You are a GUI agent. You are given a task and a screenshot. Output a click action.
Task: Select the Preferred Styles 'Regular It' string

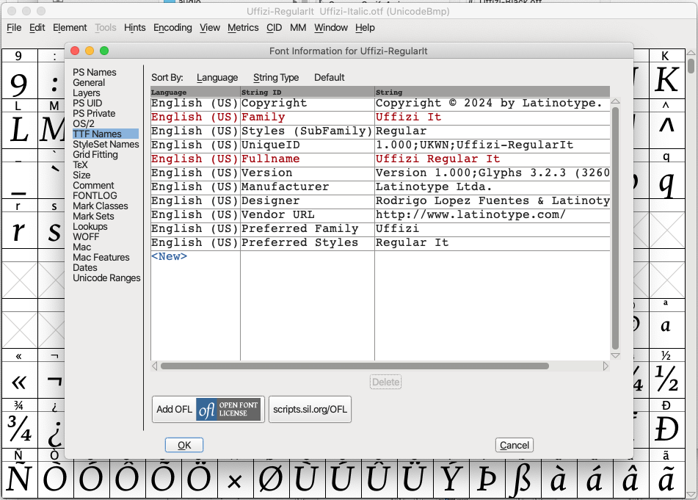(492, 242)
